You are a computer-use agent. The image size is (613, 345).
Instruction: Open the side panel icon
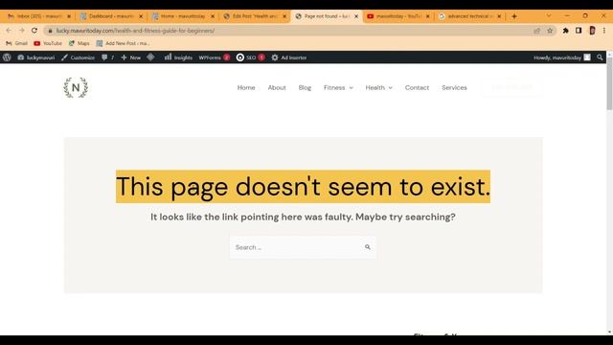(x=579, y=31)
